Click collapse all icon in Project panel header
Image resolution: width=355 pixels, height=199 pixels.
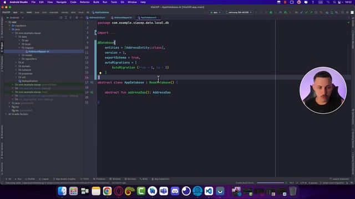[x=71, y=18]
